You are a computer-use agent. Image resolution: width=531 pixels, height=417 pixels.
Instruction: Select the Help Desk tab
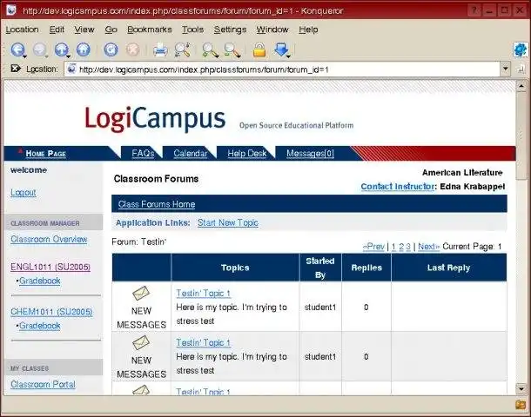247,154
